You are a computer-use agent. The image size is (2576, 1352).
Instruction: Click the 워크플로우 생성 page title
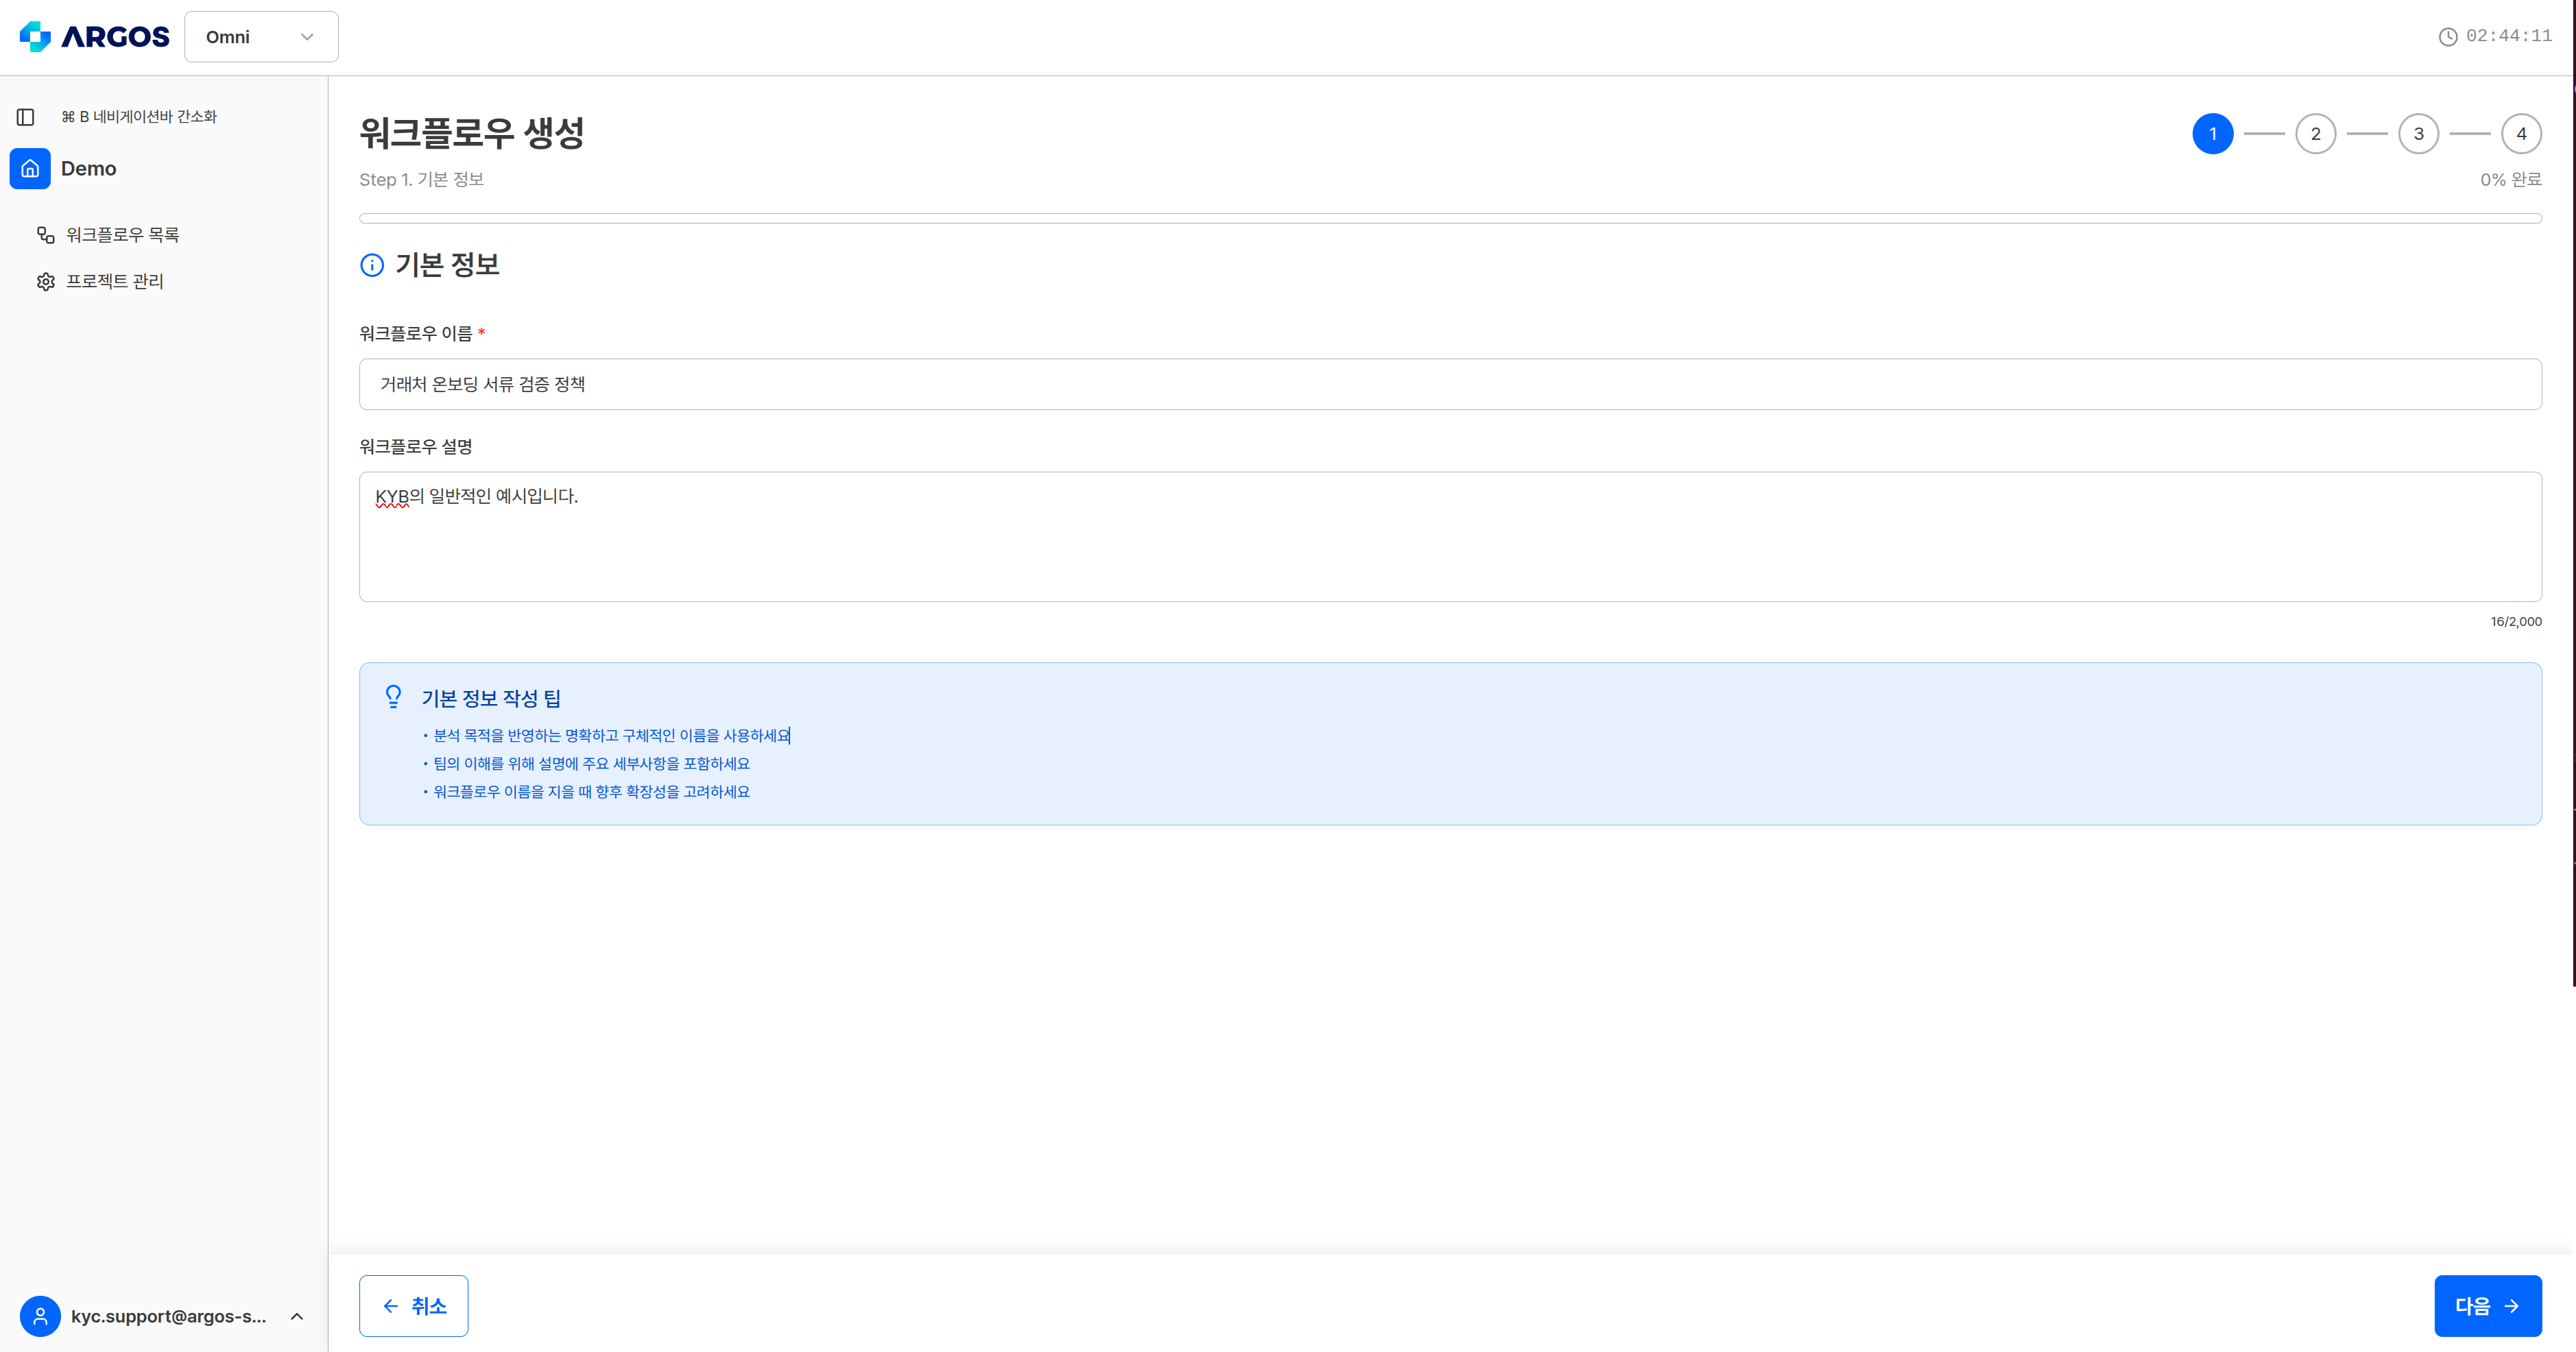coord(472,133)
